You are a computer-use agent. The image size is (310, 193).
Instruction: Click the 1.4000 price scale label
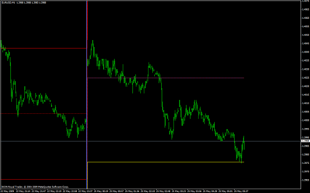click(x=306, y=120)
